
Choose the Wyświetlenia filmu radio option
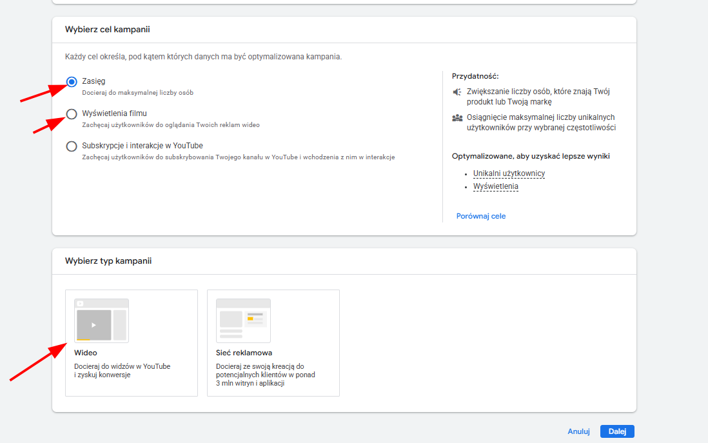click(72, 114)
